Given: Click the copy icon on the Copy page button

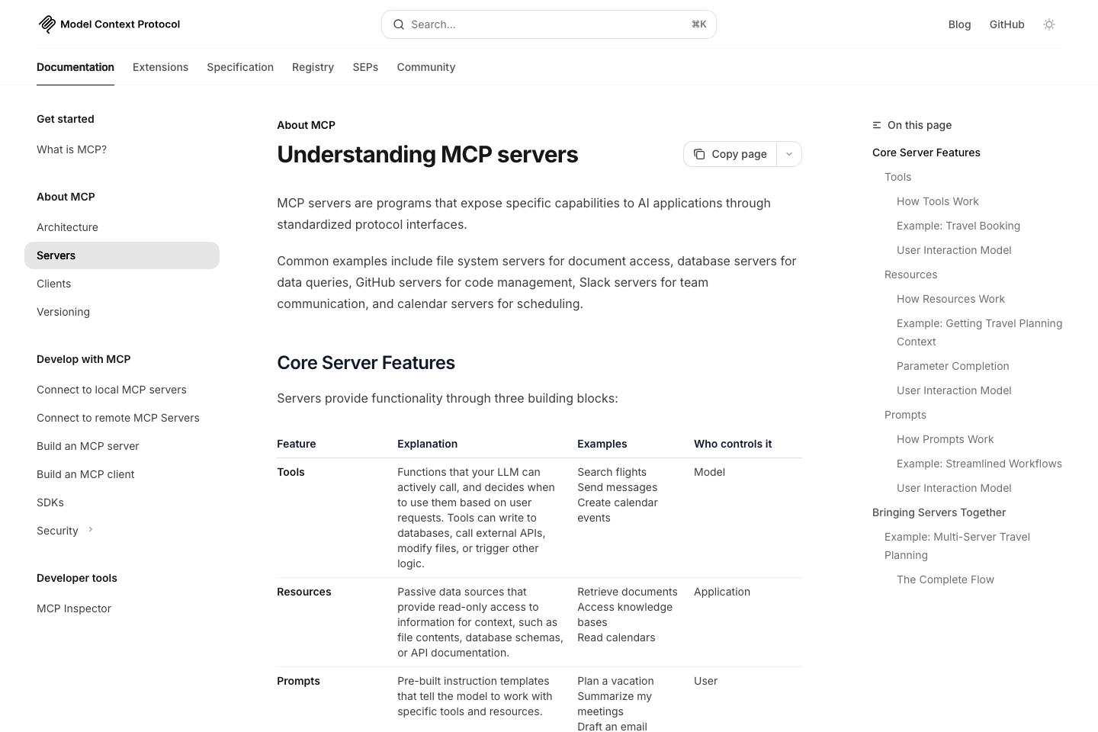Looking at the screenshot, I should (x=699, y=154).
